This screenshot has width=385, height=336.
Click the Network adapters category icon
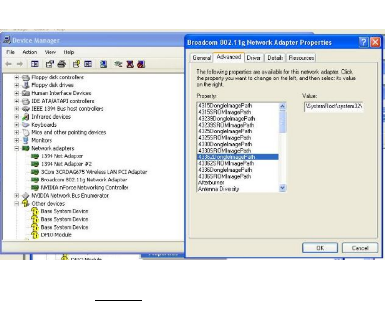click(x=26, y=148)
